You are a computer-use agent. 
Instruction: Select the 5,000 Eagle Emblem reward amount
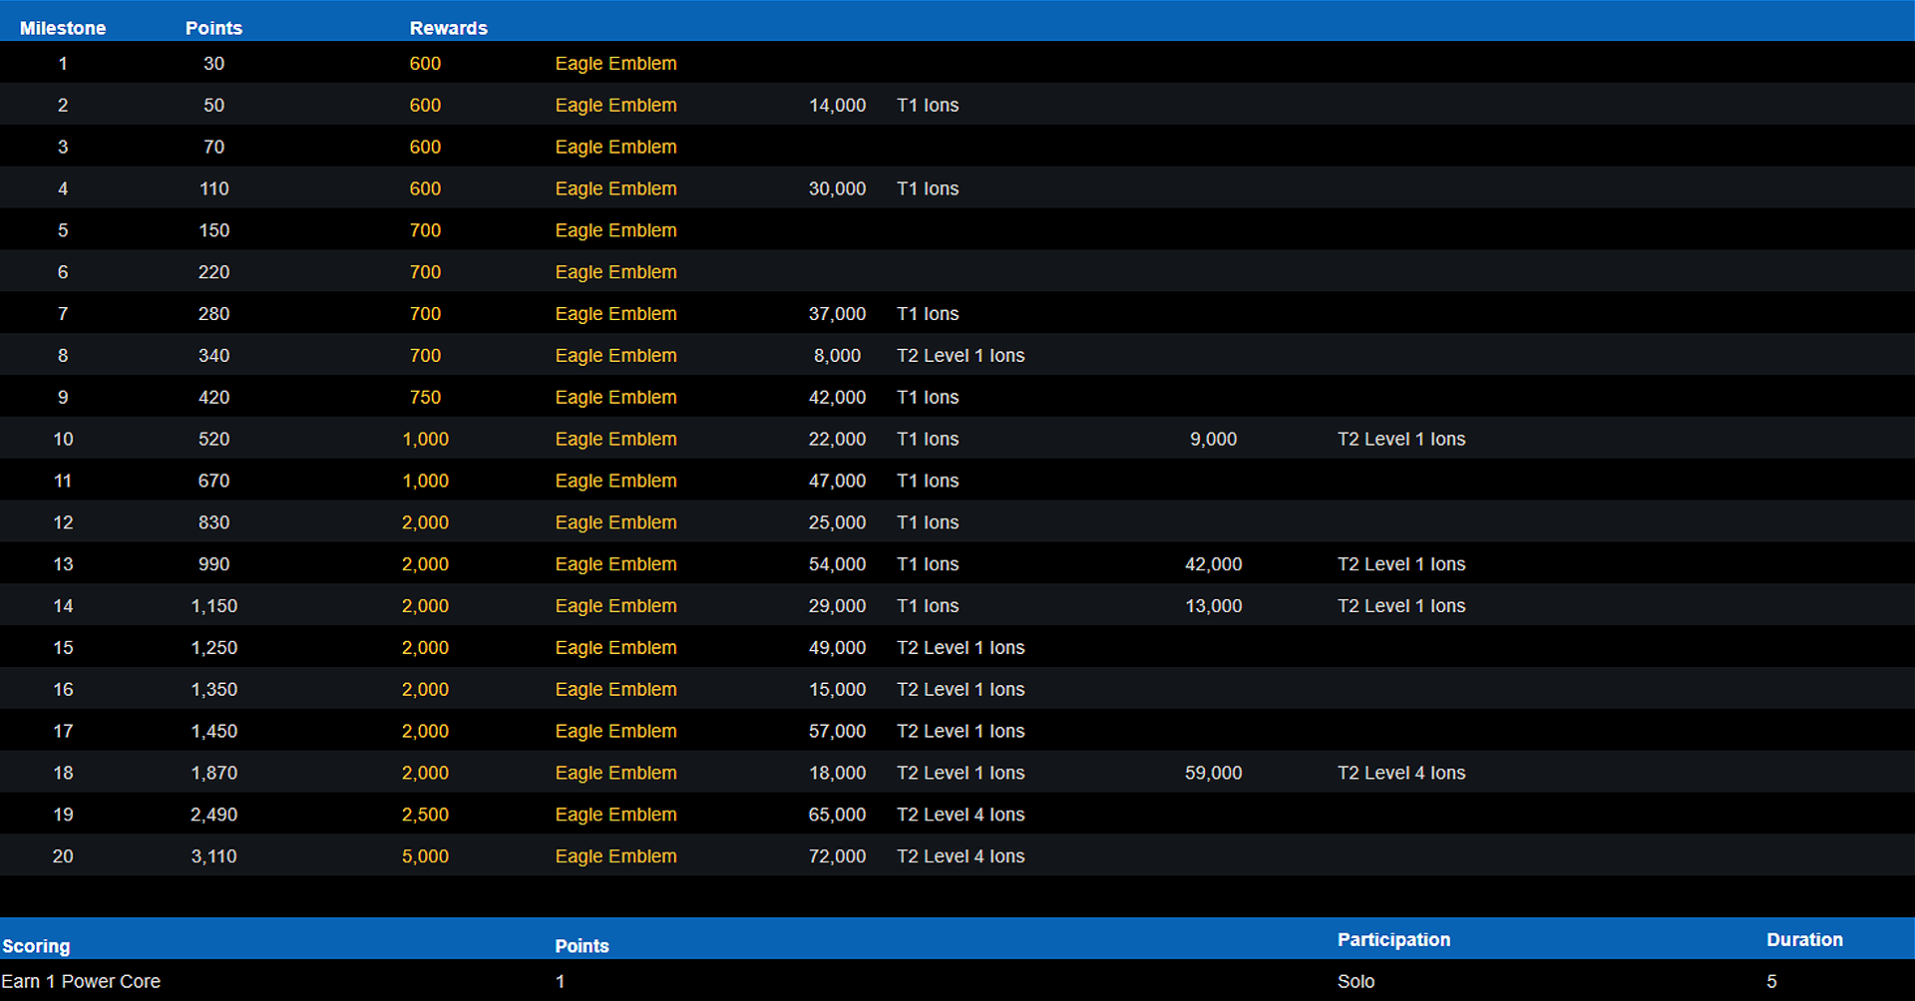[425, 856]
